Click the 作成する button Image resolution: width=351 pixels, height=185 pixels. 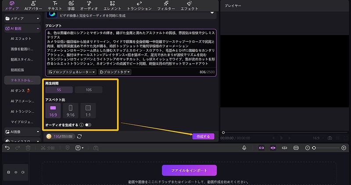[203, 136]
